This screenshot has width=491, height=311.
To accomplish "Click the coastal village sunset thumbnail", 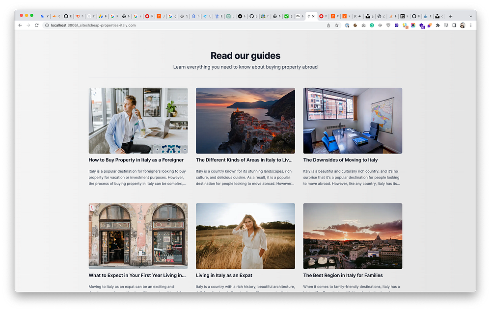I will pyautogui.click(x=245, y=121).
